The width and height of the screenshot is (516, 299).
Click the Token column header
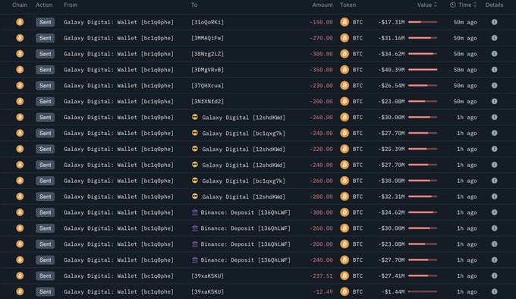pos(348,5)
